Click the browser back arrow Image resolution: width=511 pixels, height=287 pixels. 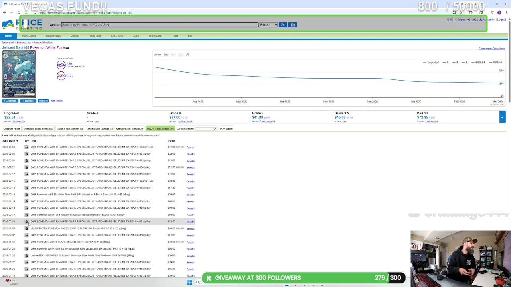click(4, 13)
